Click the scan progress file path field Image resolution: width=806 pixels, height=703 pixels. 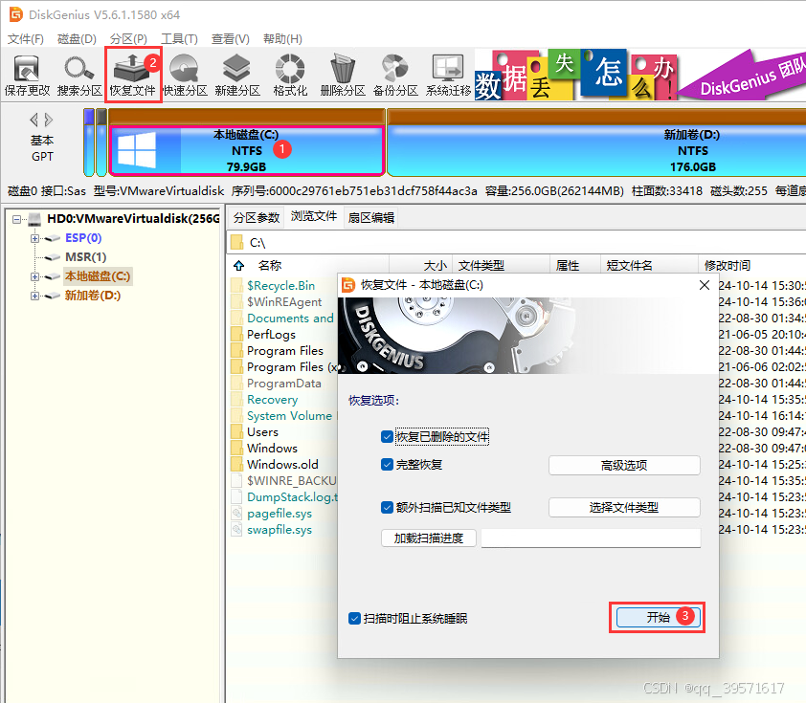pyautogui.click(x=591, y=538)
